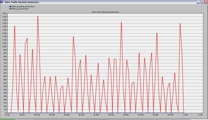Click the 0h 20m time label

point(67,115)
